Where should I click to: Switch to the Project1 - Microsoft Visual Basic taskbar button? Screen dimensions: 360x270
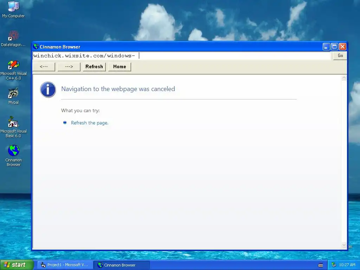click(66, 265)
